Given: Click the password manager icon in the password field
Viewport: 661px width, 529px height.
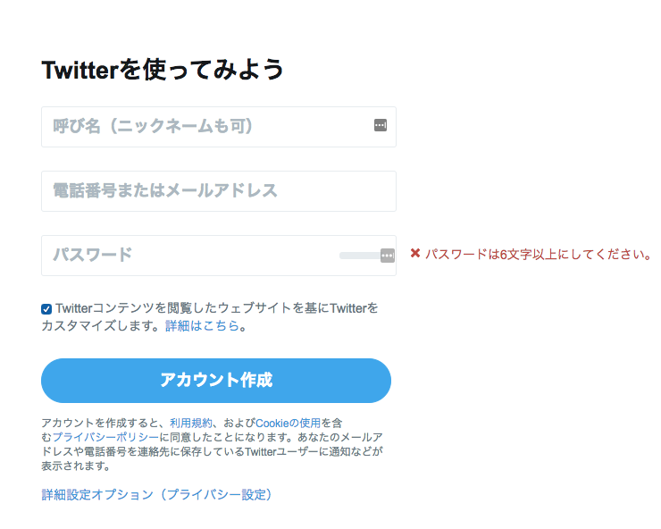Looking at the screenshot, I should pyautogui.click(x=387, y=256).
